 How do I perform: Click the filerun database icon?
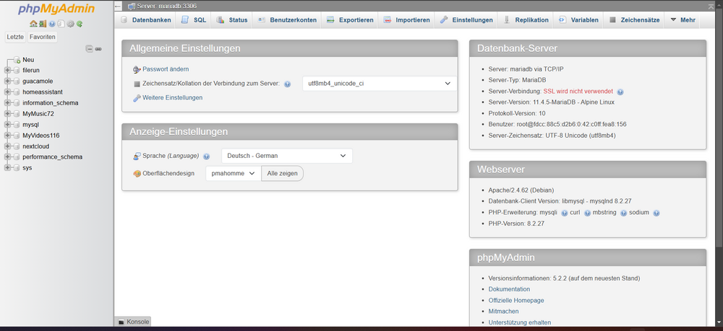[17, 71]
